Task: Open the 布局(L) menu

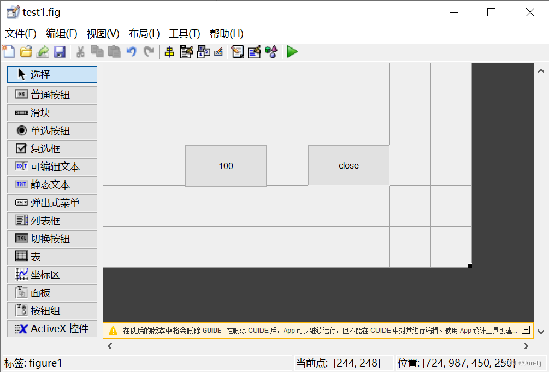Action: coord(144,34)
